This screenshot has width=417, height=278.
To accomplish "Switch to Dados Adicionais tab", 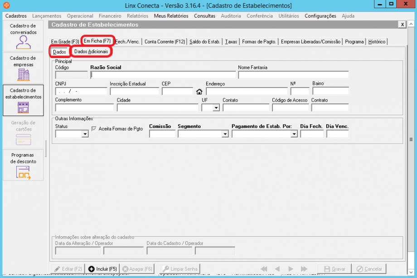I will point(91,52).
